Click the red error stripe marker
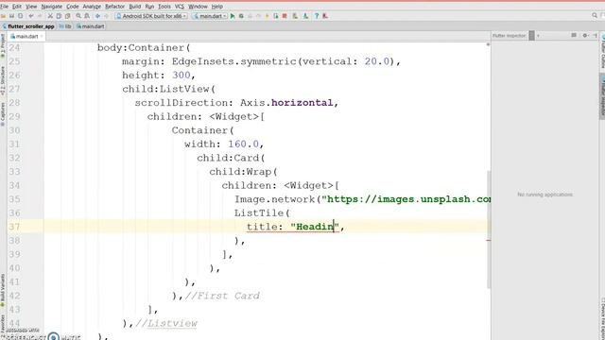 point(489,241)
